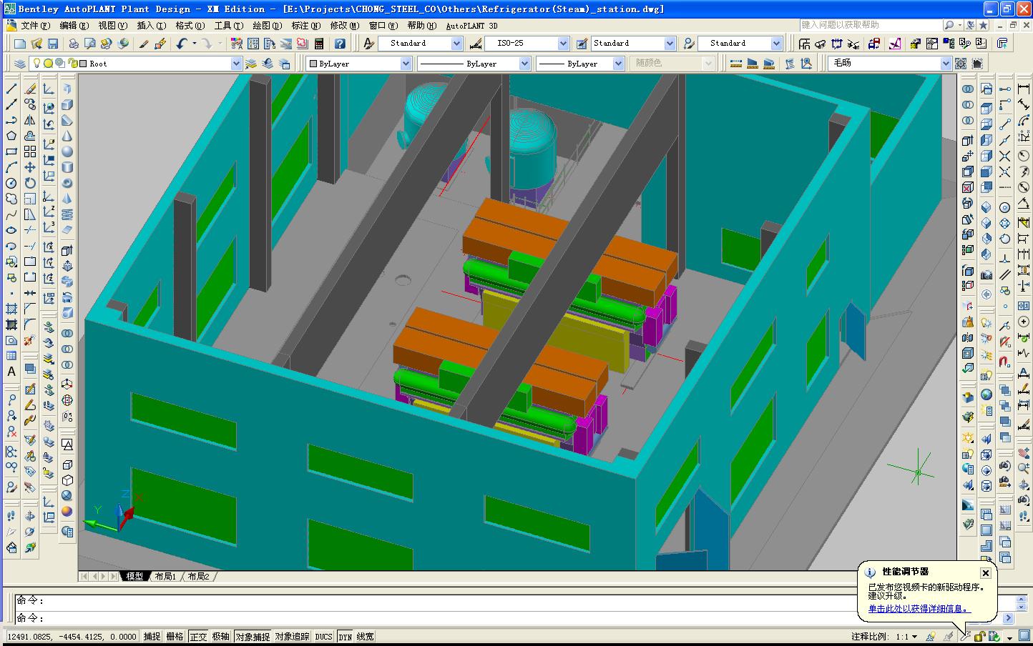The width and height of the screenshot is (1033, 646).
Task: Select the Line drawing tool
Action: [x=11, y=89]
